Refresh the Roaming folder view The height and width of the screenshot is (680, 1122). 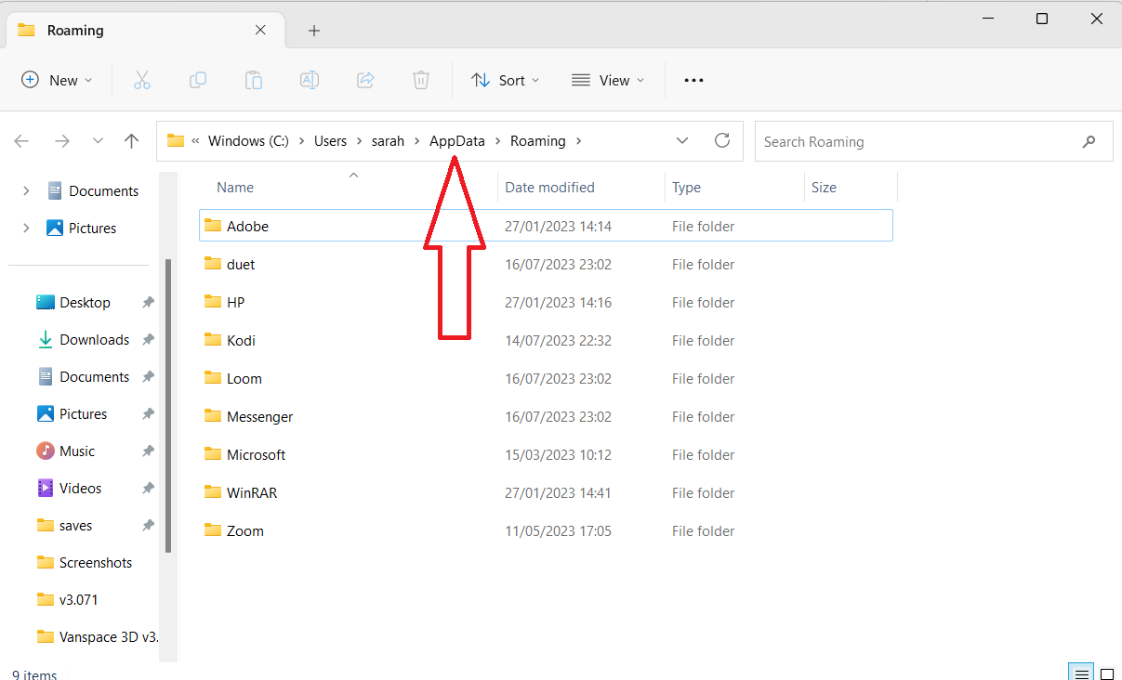pos(722,141)
